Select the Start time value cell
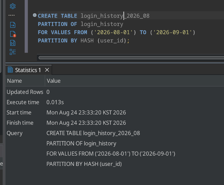 click(x=86, y=112)
